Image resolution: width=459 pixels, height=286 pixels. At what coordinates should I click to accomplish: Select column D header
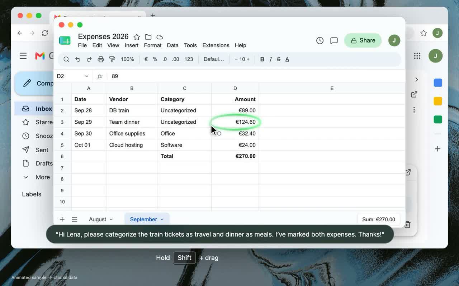tap(235, 88)
